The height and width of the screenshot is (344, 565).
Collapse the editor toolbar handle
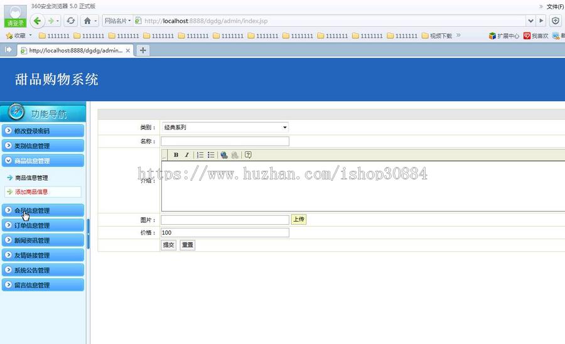[164, 155]
